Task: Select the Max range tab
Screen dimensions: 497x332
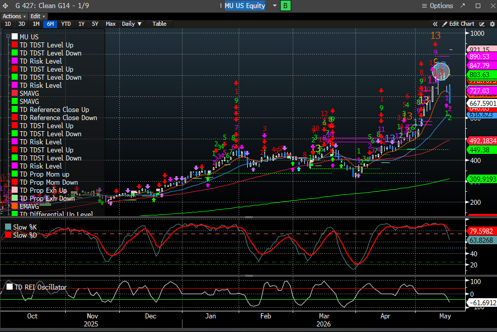Action: coord(110,24)
